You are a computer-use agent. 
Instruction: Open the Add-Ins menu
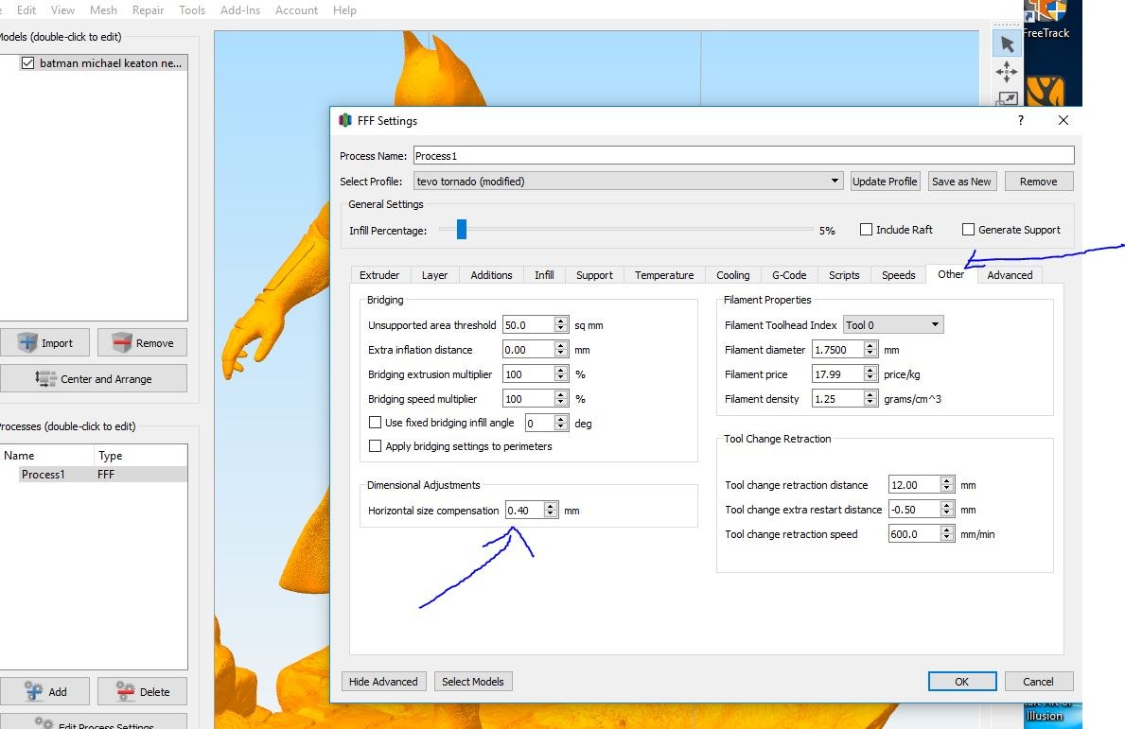pos(240,10)
